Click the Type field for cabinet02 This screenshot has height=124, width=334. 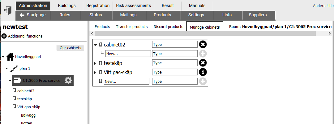pyautogui.click(x=175, y=45)
